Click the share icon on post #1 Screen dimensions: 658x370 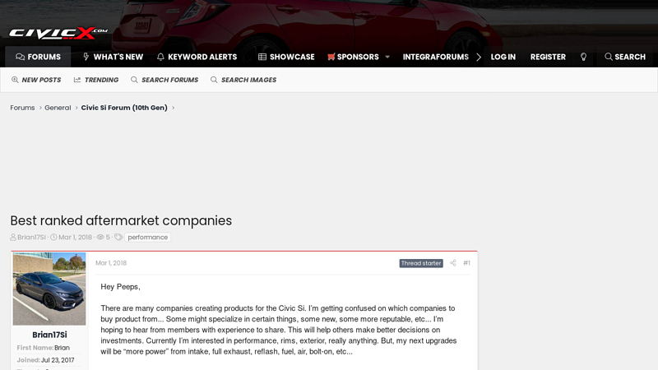click(x=453, y=263)
